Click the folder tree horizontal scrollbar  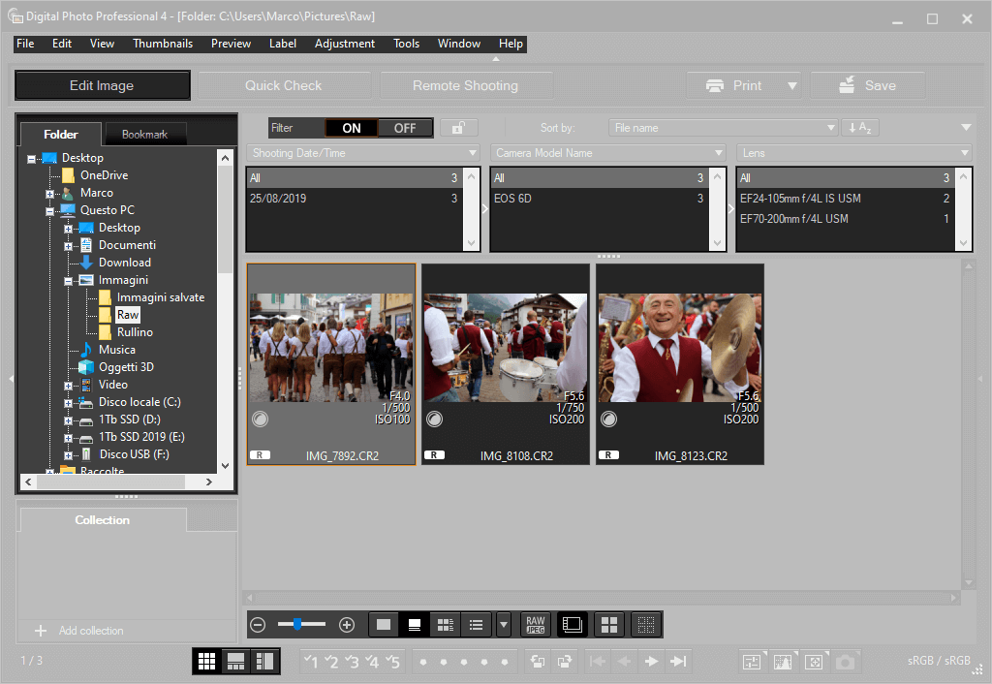coord(110,482)
